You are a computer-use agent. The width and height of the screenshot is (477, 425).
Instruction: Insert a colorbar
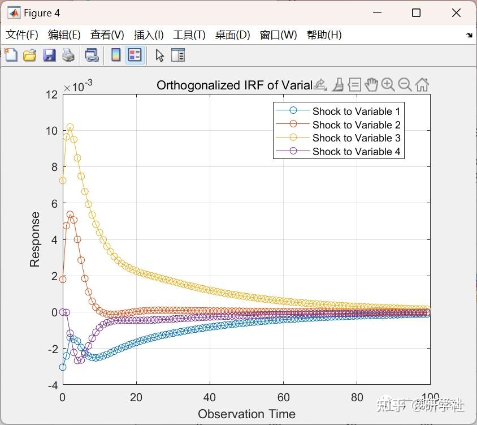[116, 55]
